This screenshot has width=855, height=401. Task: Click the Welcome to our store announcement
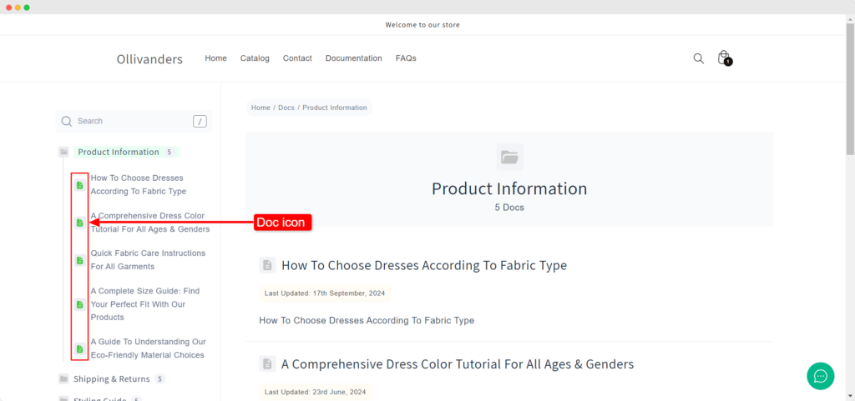point(422,25)
